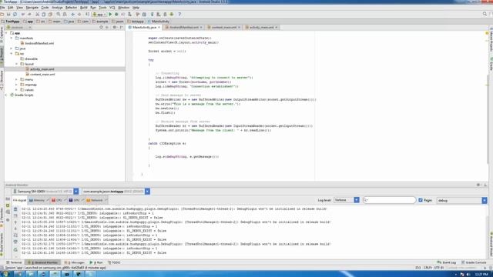The image size is (493, 277).
Task: Click the Open folder icon in toolbar
Action: coord(2,14)
